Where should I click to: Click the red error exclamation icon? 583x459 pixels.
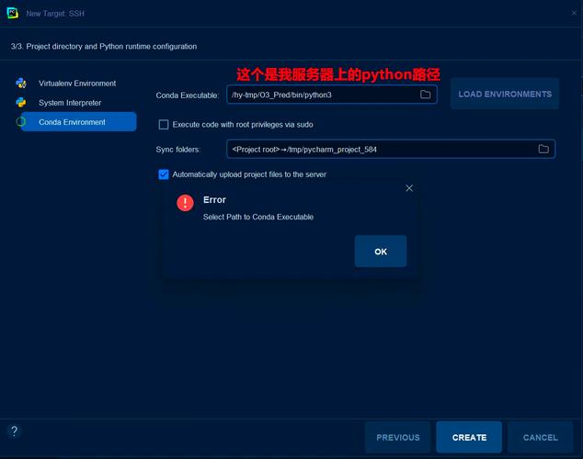point(185,203)
